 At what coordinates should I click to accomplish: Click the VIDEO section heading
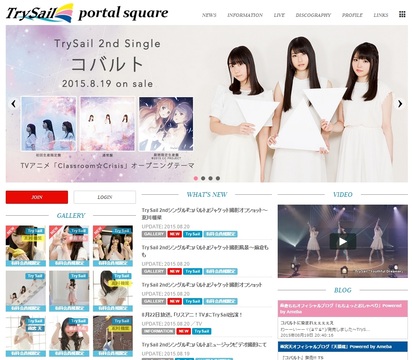[x=343, y=195]
